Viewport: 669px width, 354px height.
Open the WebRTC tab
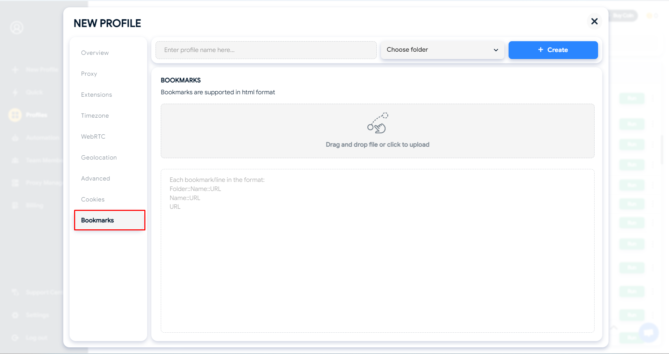click(93, 137)
